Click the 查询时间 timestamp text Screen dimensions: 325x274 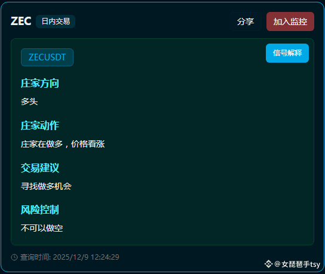35,257
